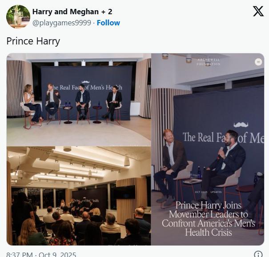
Task: Visit the @playgames9999 handle link
Action: click(62, 23)
